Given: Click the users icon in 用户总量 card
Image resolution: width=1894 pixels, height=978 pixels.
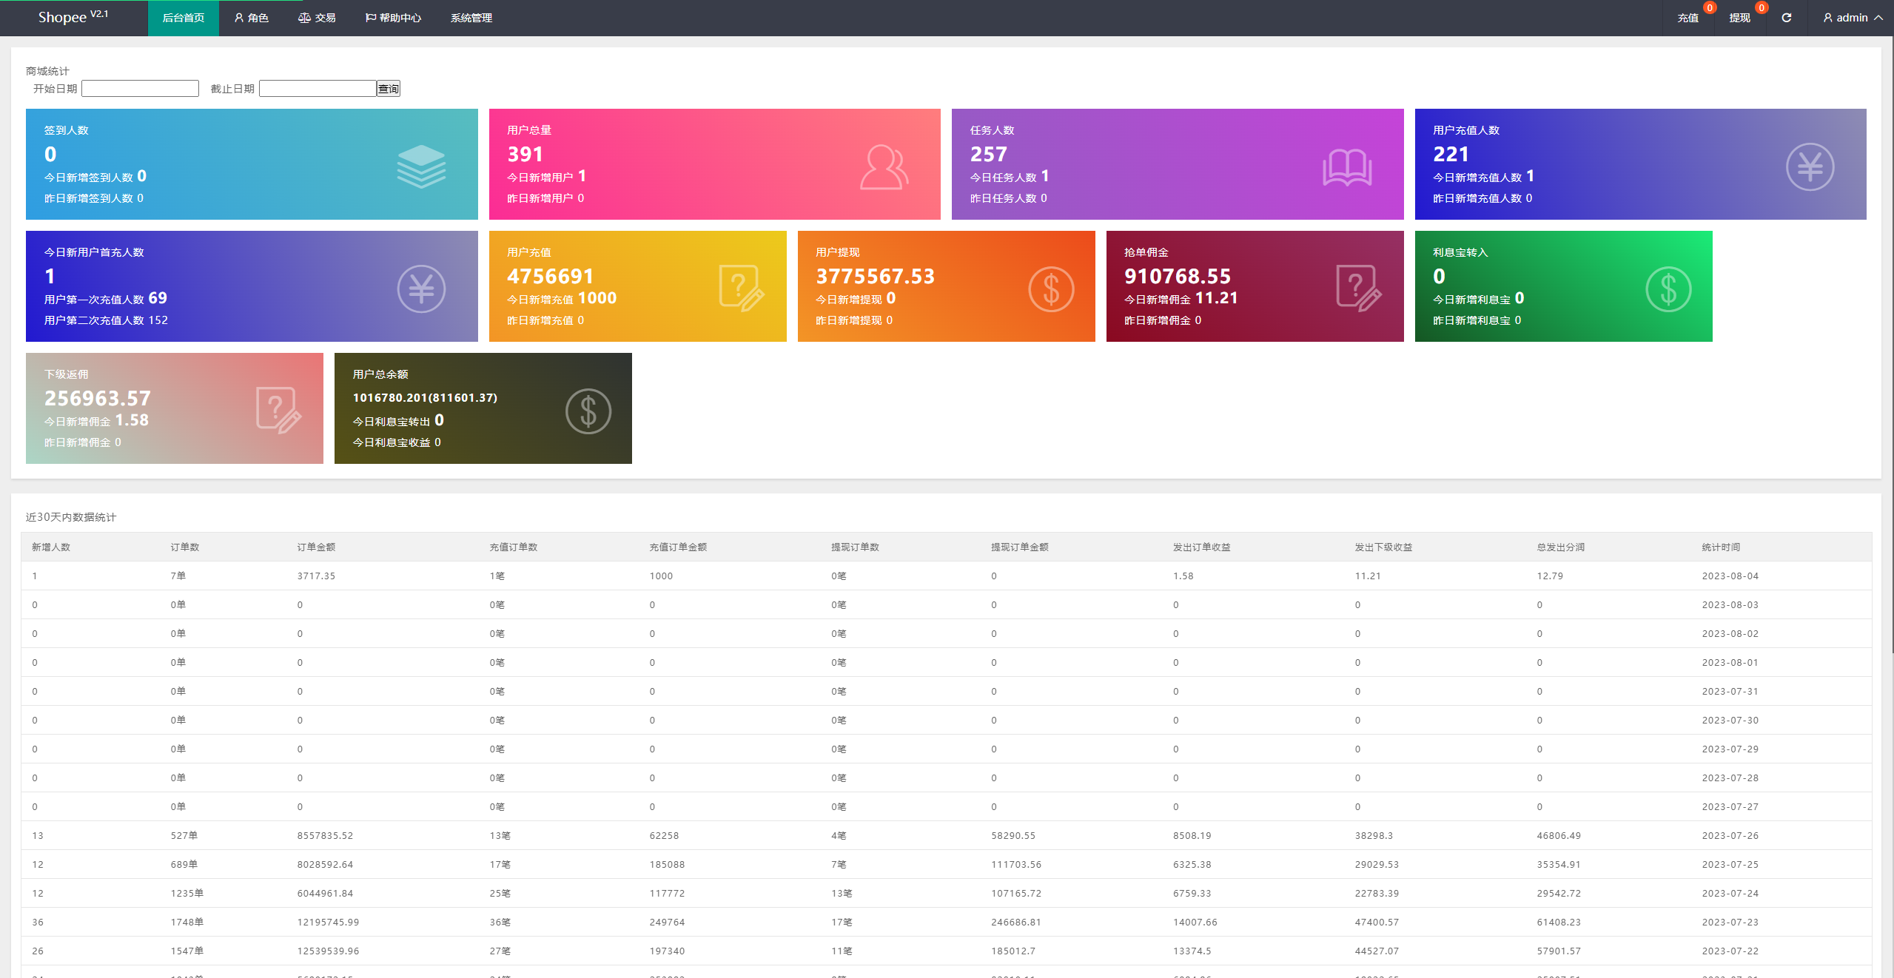Looking at the screenshot, I should pos(884,167).
